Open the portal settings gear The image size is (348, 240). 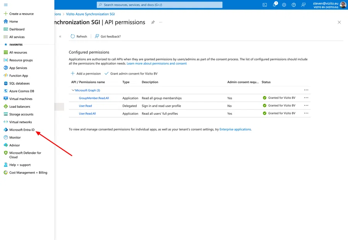[x=283, y=5]
